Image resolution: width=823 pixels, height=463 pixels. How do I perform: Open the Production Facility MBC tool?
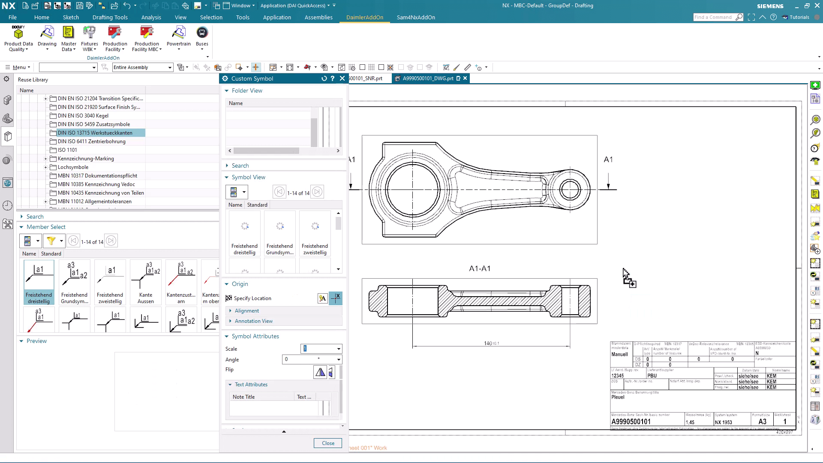click(147, 33)
